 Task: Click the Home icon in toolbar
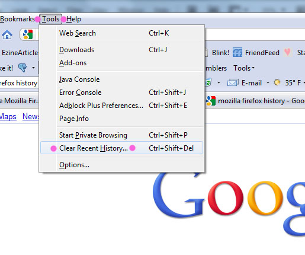[7, 34]
